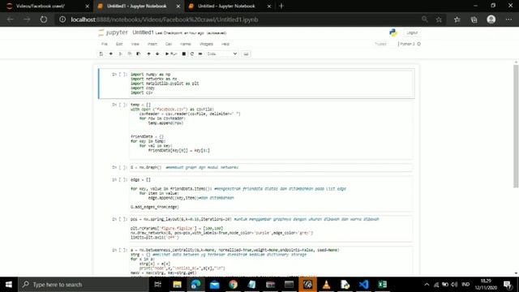Interrupt the kernel with the stop icon

click(184, 54)
